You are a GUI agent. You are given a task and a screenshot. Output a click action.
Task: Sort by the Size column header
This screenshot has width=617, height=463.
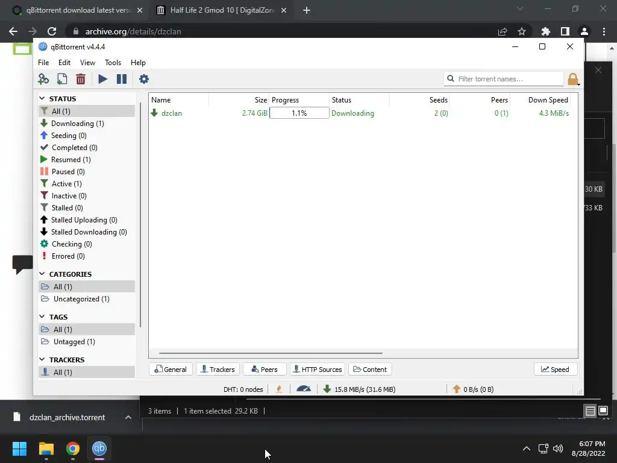pos(239,100)
